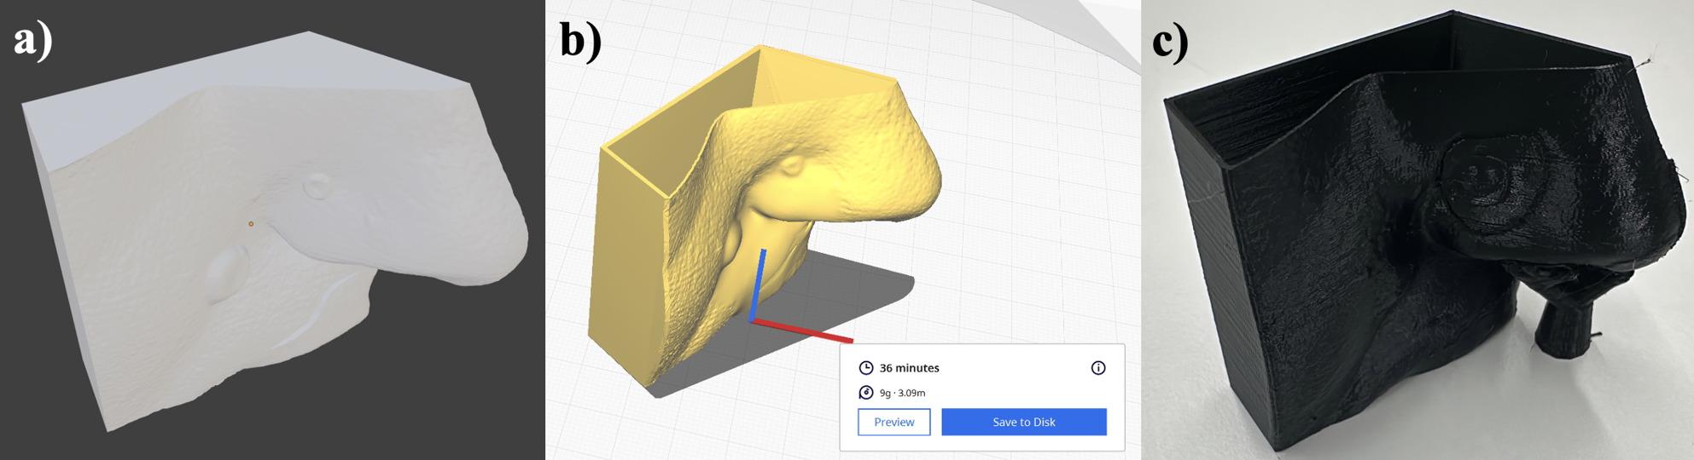Click the blue Z axis line

click(x=757, y=285)
